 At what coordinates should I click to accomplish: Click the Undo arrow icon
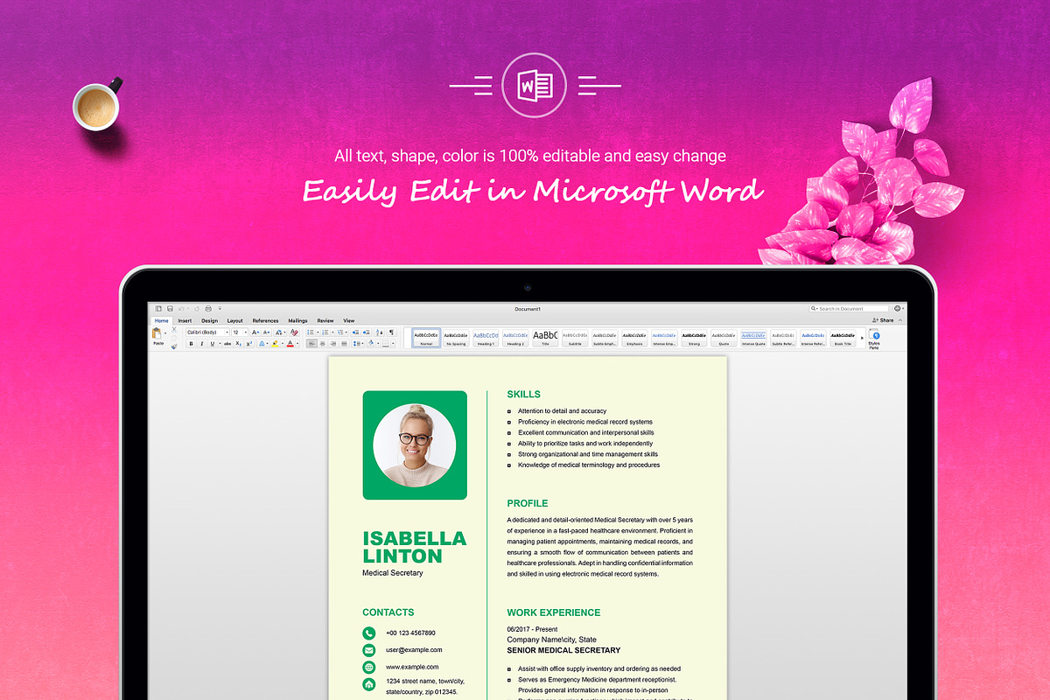(x=181, y=309)
